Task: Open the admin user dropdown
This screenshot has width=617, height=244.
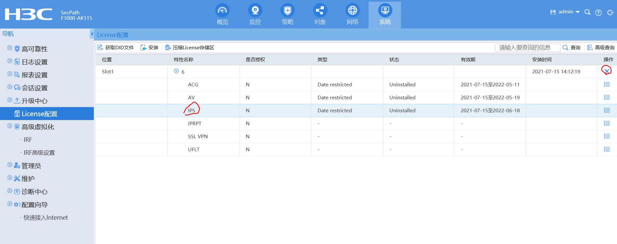Action: 569,12
